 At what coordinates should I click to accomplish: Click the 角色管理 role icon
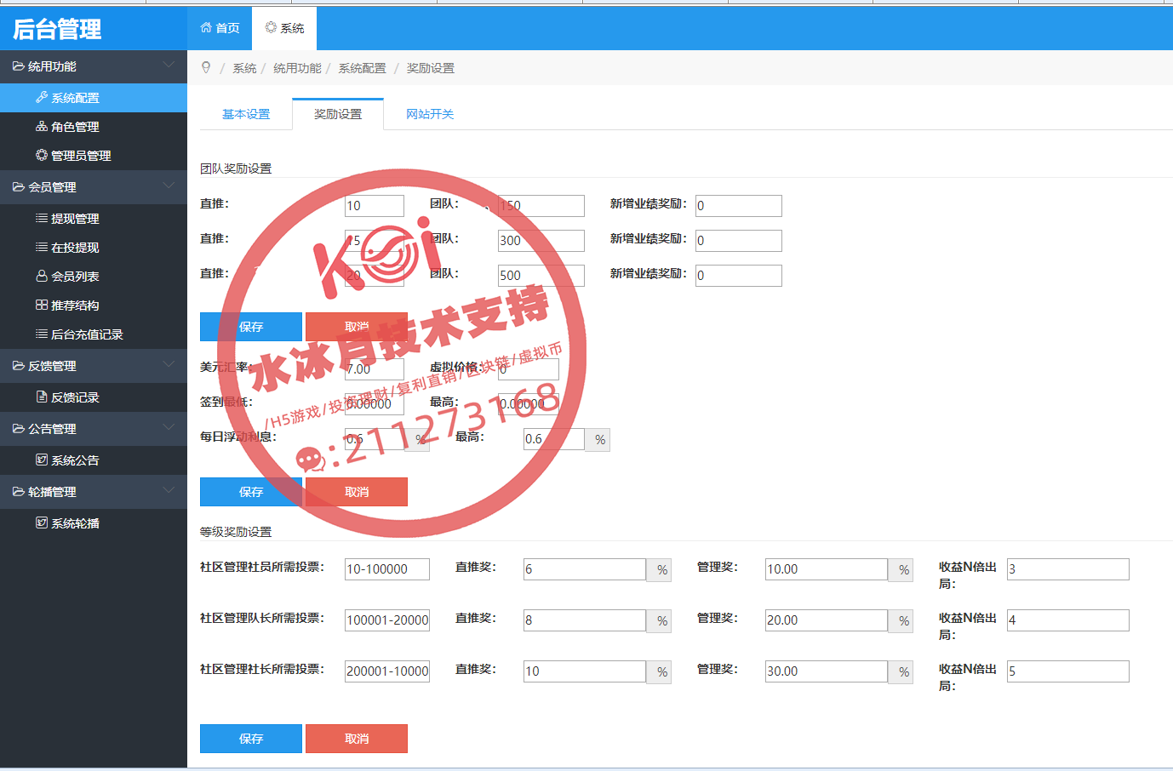click(x=41, y=127)
